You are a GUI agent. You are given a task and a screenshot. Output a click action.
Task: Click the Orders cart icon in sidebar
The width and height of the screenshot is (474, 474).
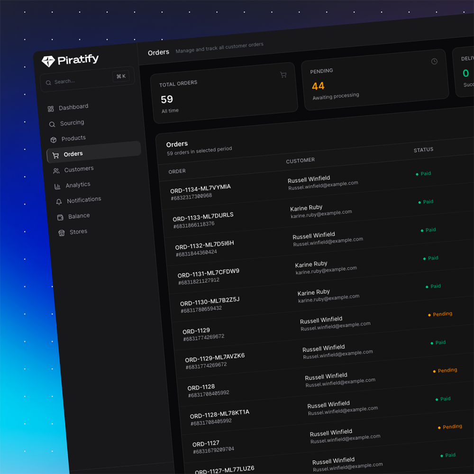tap(55, 155)
